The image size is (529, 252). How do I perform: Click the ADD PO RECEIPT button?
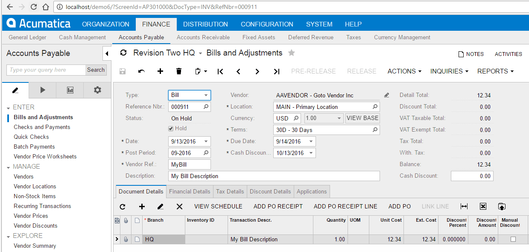pos(278,206)
